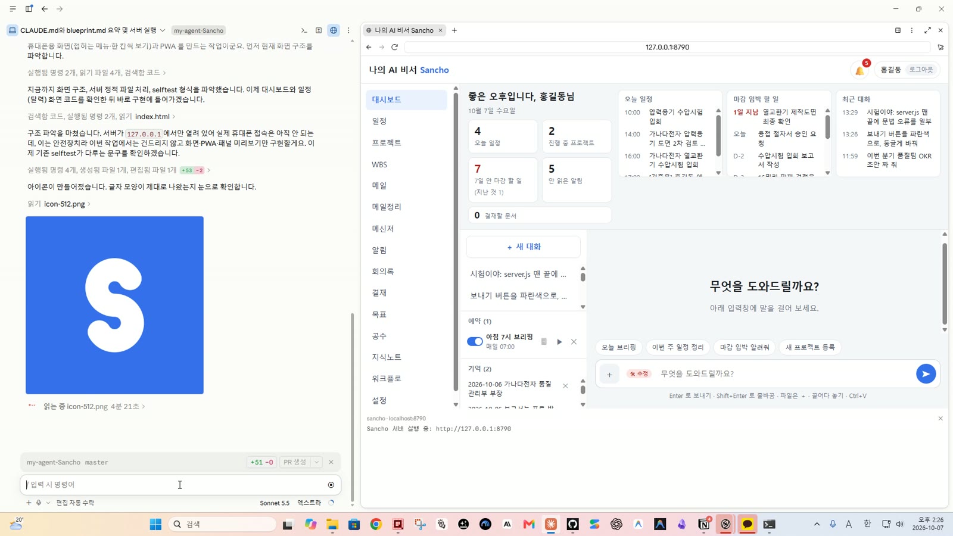The width and height of the screenshot is (953, 536).
Task: Close the my-agent-Sancho master bar
Action: (331, 462)
